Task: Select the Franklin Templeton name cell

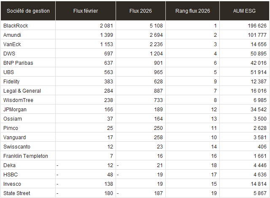Action: (25, 156)
